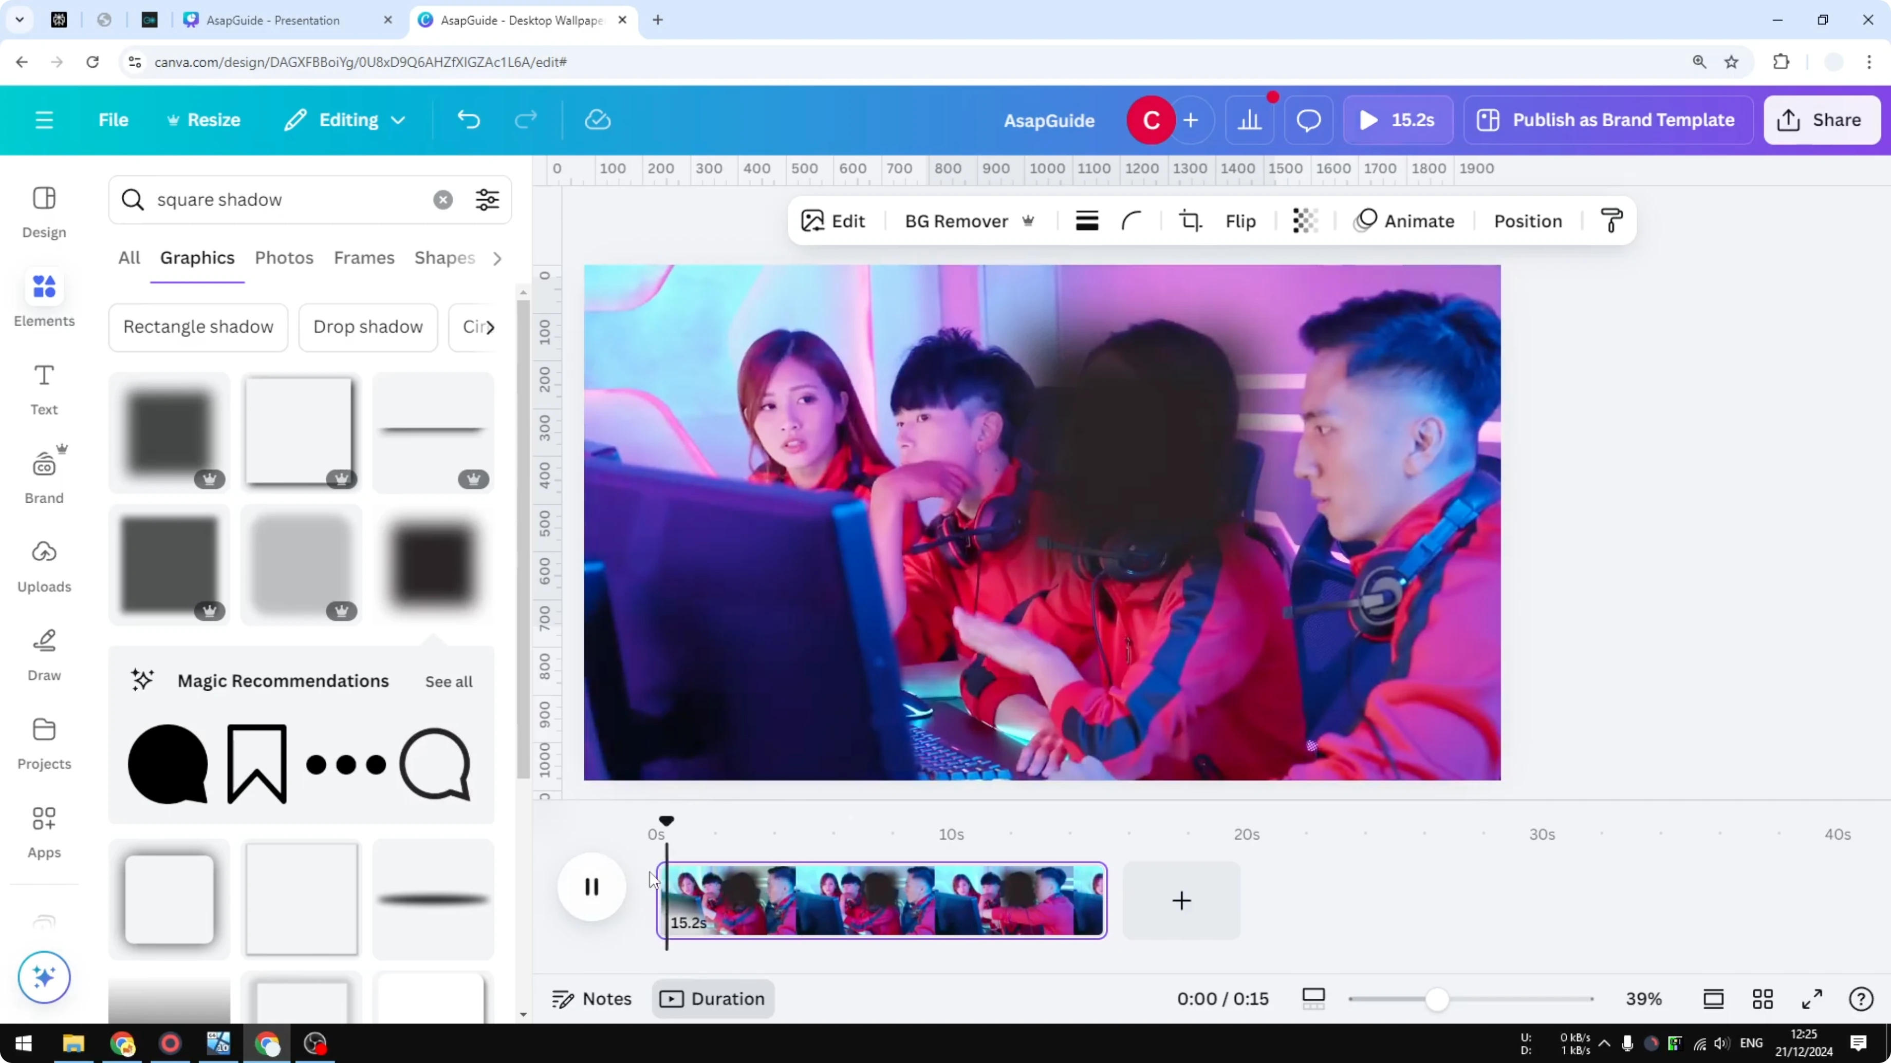
Task: Toggle the transparency checkerboard control
Action: pos(1305,220)
